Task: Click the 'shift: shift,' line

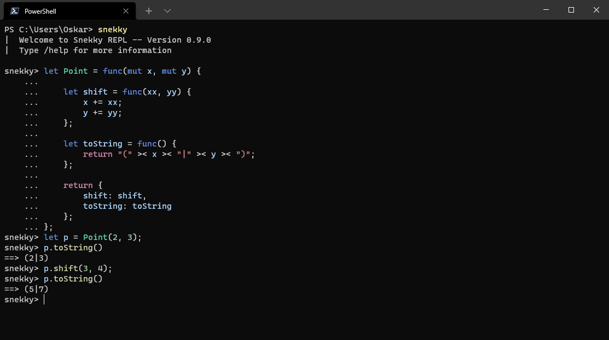Action: [114, 196]
